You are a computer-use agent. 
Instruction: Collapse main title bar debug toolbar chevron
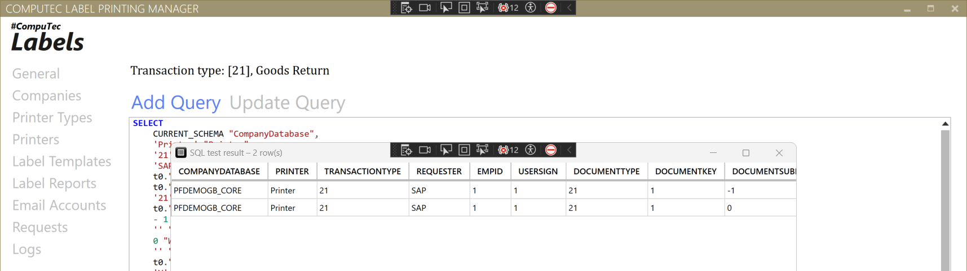tap(569, 8)
